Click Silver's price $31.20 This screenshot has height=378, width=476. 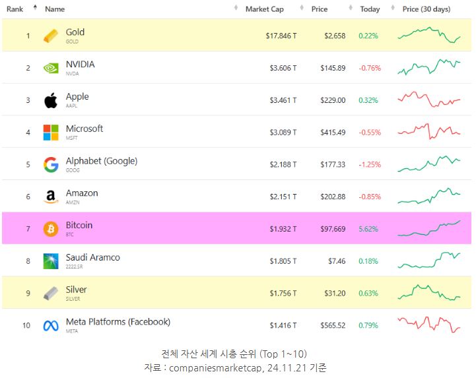335,293
